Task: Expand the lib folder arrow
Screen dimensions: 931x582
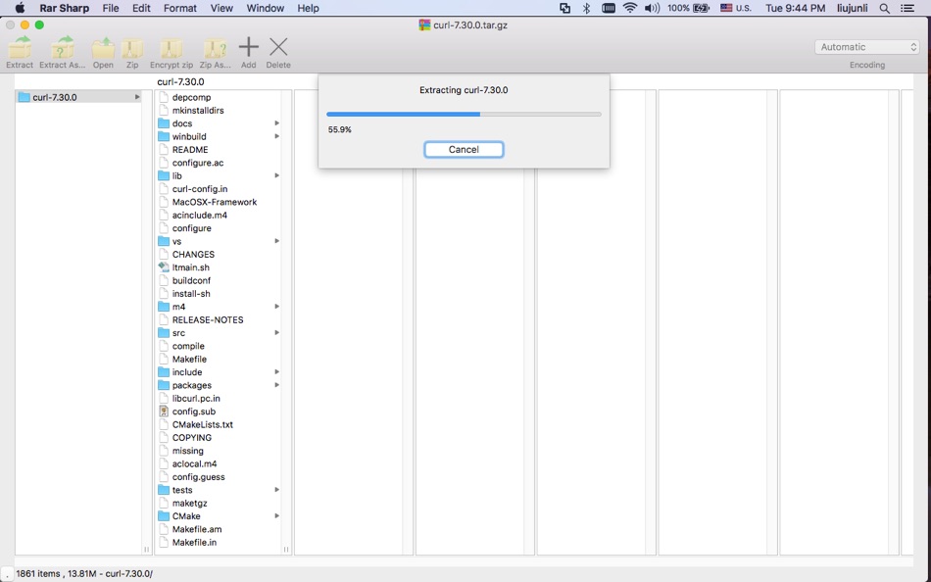Action: click(x=276, y=175)
